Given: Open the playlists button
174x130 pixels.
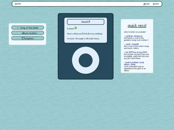Looking at the screenshot, I should (x=28, y=38).
